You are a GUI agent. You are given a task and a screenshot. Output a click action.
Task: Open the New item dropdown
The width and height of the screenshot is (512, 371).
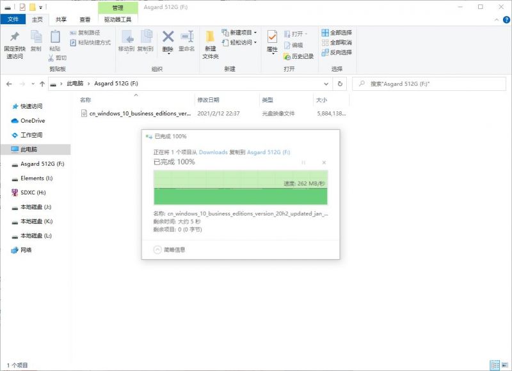(239, 33)
